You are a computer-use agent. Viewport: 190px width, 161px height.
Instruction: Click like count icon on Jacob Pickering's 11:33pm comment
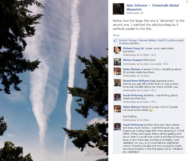point(153,102)
